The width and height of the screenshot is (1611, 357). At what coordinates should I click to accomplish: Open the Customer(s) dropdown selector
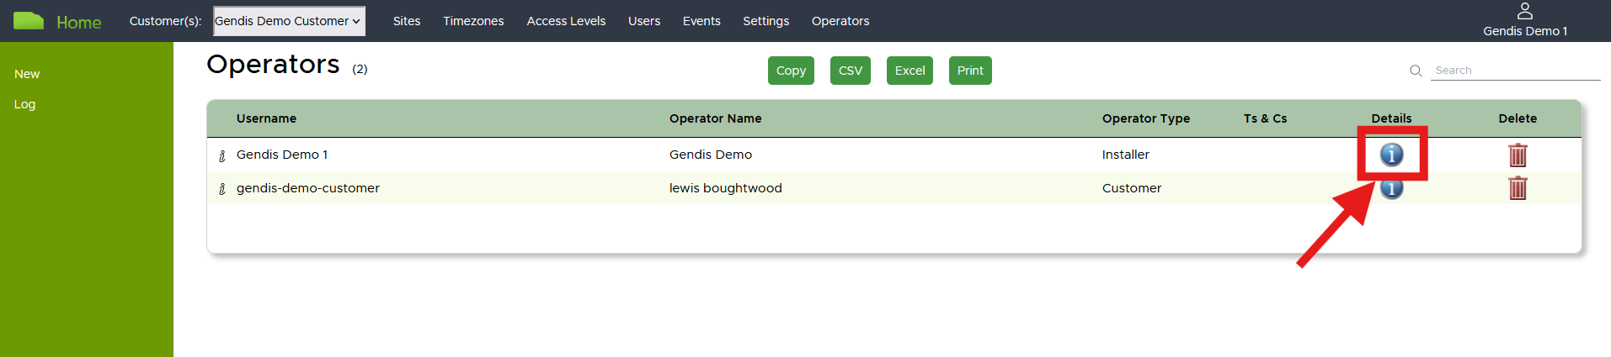click(289, 21)
